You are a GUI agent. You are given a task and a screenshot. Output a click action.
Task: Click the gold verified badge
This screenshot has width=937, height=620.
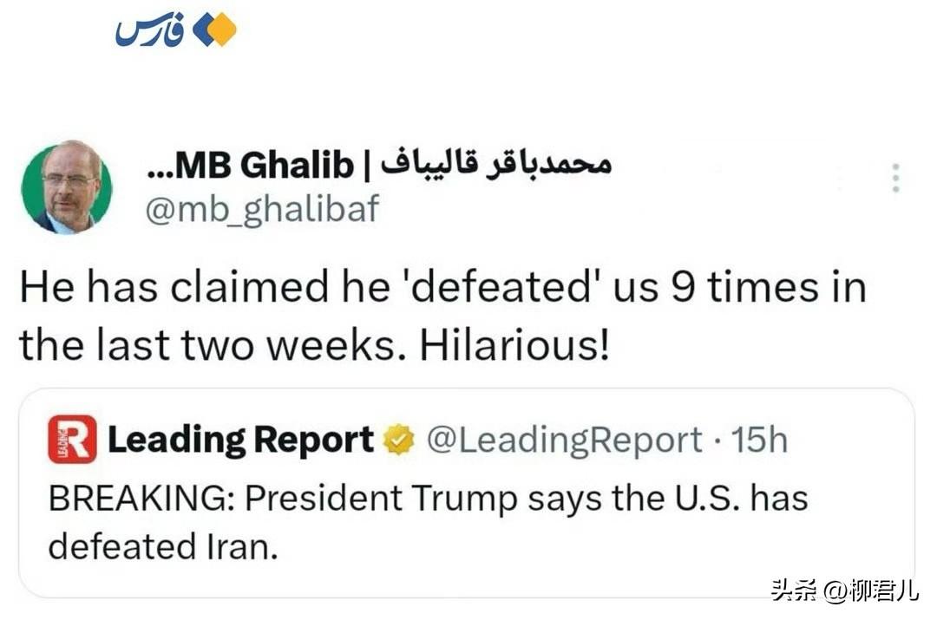(399, 441)
